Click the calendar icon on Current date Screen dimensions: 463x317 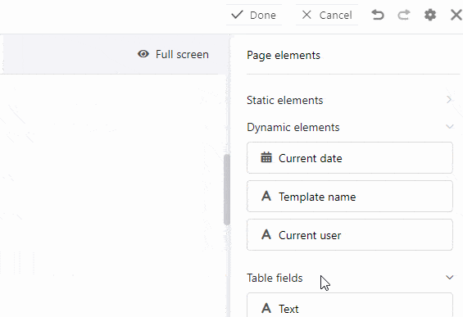point(266,157)
